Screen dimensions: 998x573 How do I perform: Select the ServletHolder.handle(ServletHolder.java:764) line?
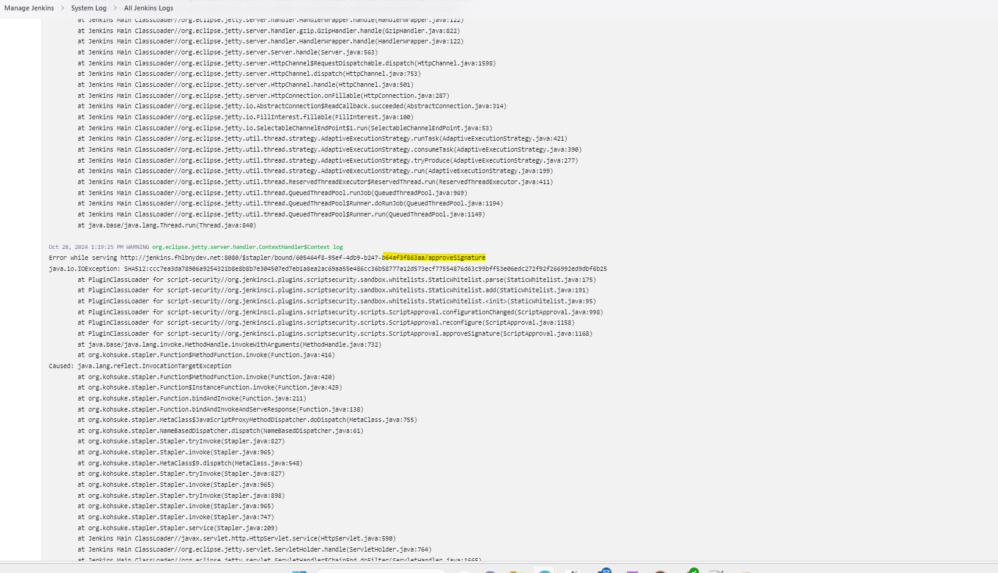[254, 549]
